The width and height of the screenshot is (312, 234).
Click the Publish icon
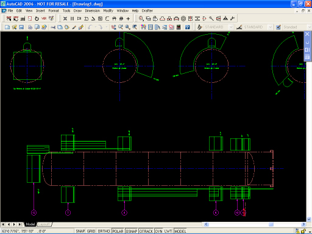pos(44,27)
